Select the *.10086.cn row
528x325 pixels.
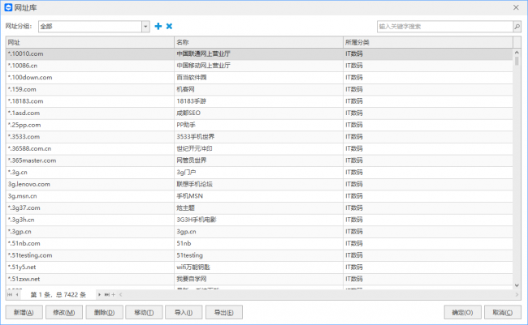point(259,66)
